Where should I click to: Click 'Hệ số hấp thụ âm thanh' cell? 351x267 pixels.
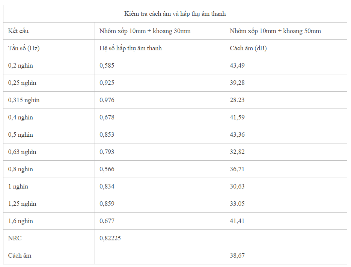click(x=131, y=48)
